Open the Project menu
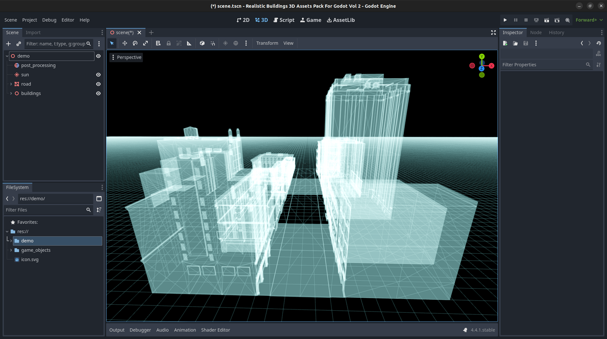 (x=30, y=20)
